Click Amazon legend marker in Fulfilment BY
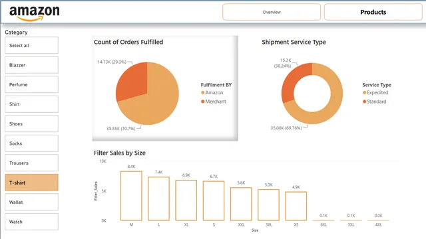426x239 pixels. pyautogui.click(x=202, y=93)
